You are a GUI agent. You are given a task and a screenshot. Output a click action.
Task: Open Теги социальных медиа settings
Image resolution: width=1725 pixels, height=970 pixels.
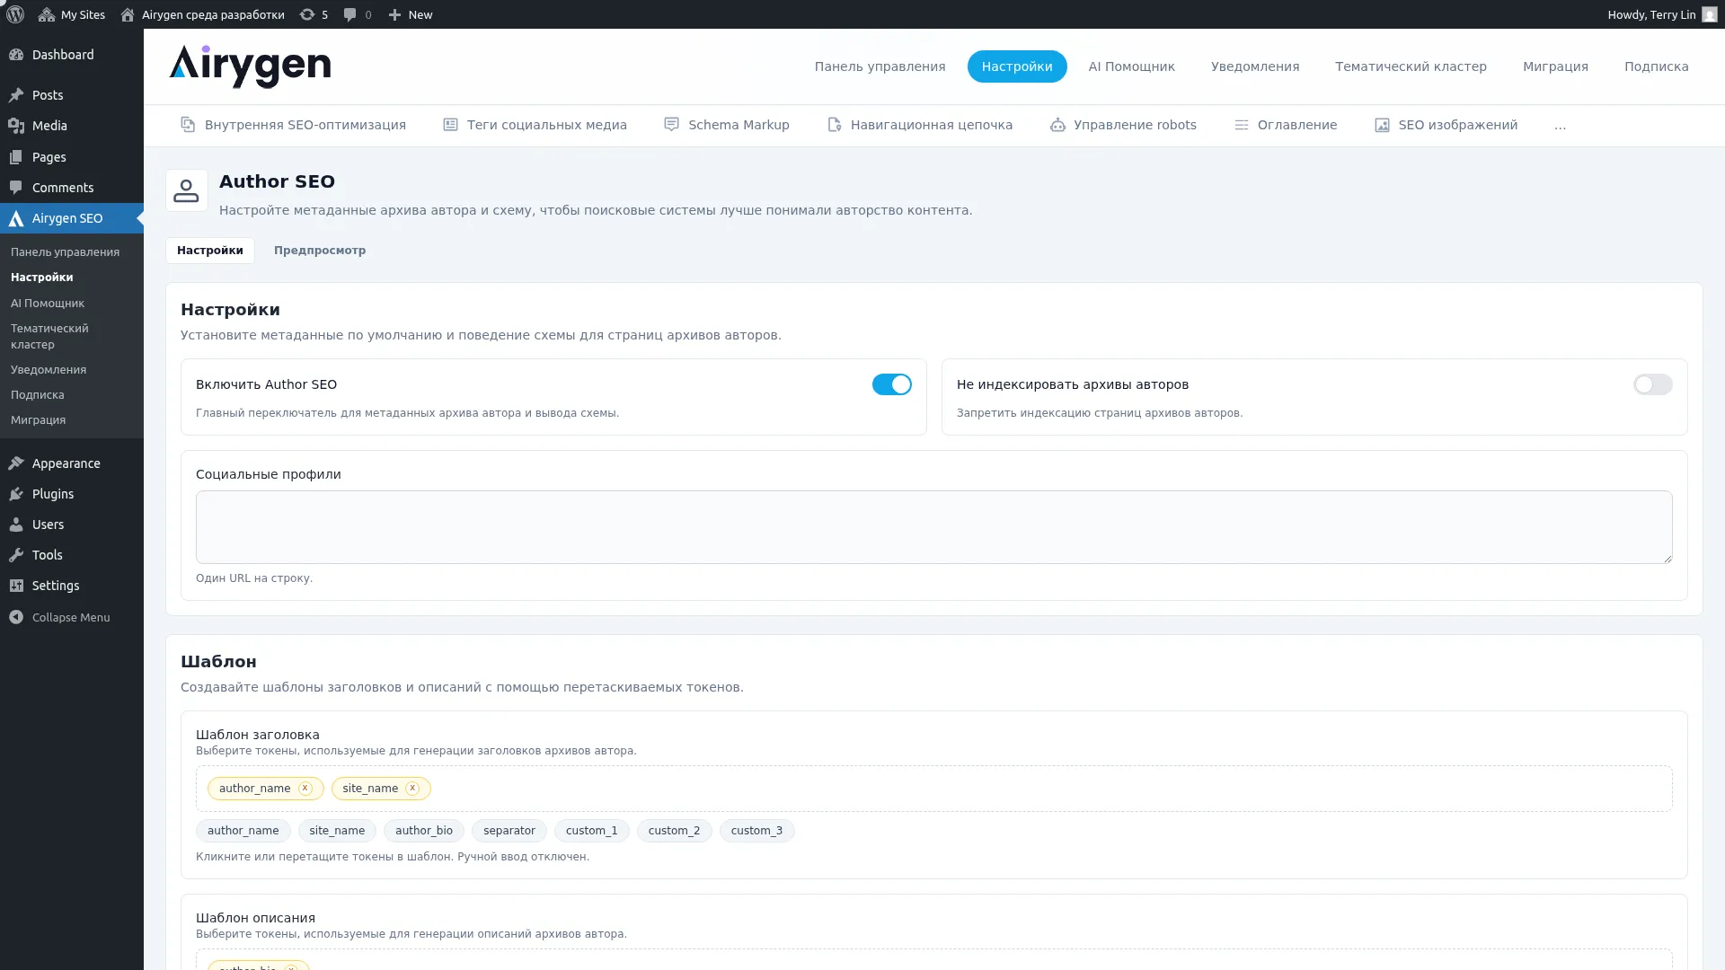(x=535, y=125)
